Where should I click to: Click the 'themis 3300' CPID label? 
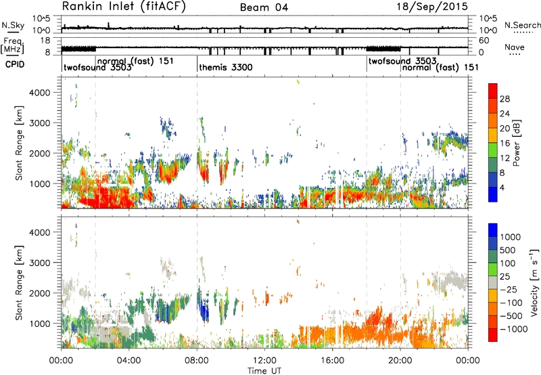tap(226, 67)
